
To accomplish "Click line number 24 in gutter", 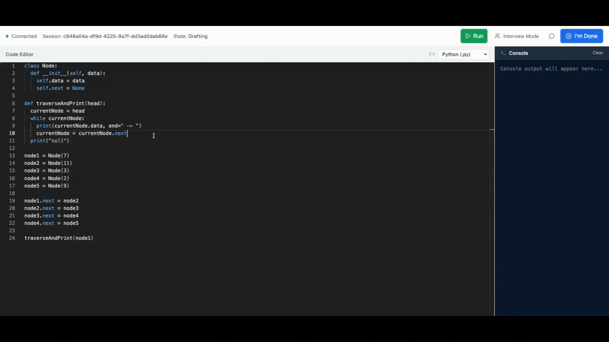I will (x=12, y=238).
